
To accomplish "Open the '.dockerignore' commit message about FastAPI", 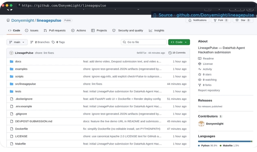I will point(122,99).
